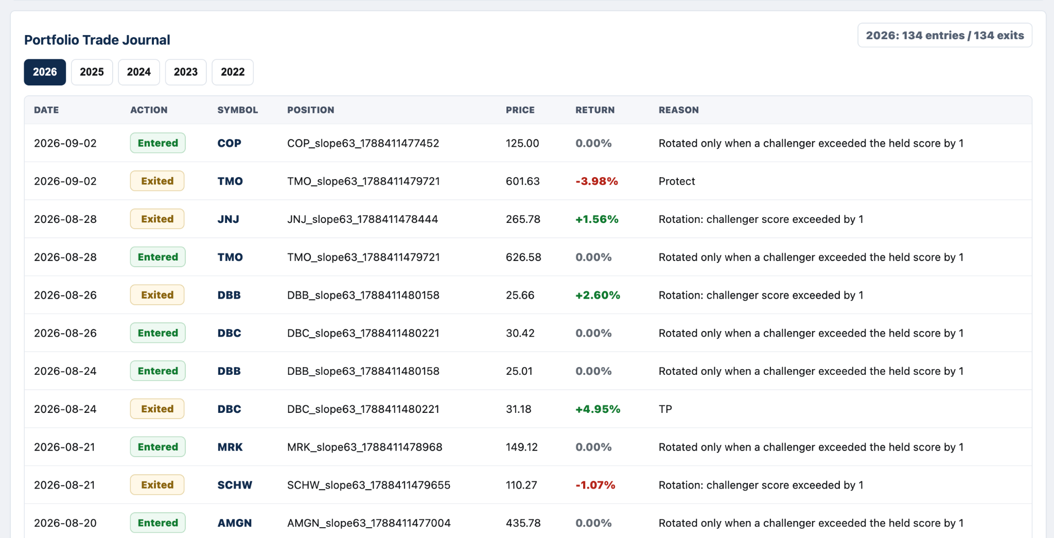This screenshot has width=1054, height=538.
Task: Click position JNJ_slope63_1788411478444
Action: pos(362,219)
